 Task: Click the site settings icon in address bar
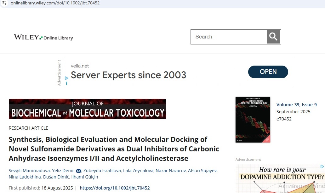[4, 3]
